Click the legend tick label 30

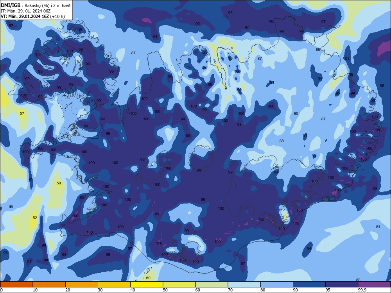(x=100, y=290)
